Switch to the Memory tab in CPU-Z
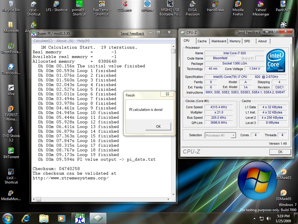The height and width of the screenshot is (224, 298). [235, 41]
